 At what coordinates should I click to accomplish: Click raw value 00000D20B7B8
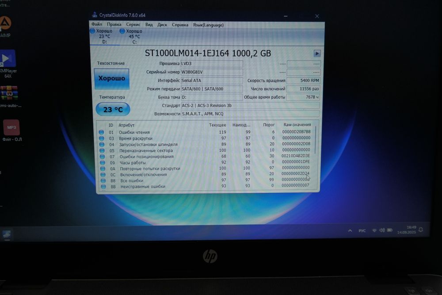click(296, 132)
